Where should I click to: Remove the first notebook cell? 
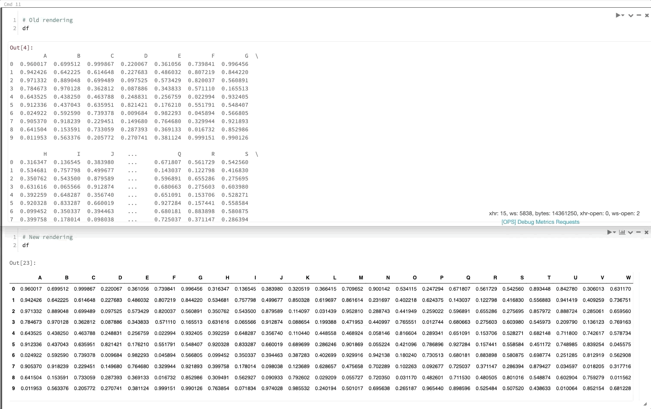pyautogui.click(x=647, y=15)
